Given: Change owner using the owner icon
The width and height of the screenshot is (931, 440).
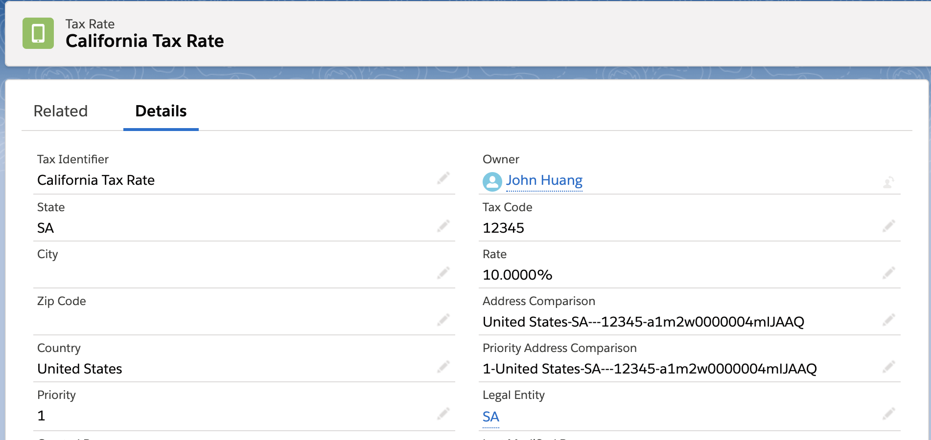Looking at the screenshot, I should click(x=889, y=182).
